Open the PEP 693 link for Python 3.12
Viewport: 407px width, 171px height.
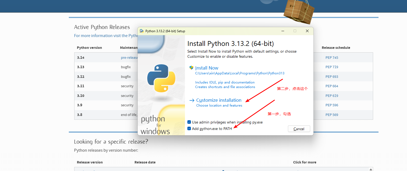[332, 77]
